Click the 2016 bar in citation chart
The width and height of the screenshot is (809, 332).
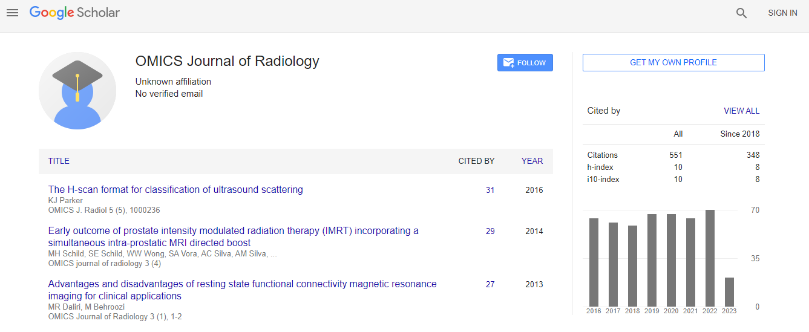click(x=594, y=262)
